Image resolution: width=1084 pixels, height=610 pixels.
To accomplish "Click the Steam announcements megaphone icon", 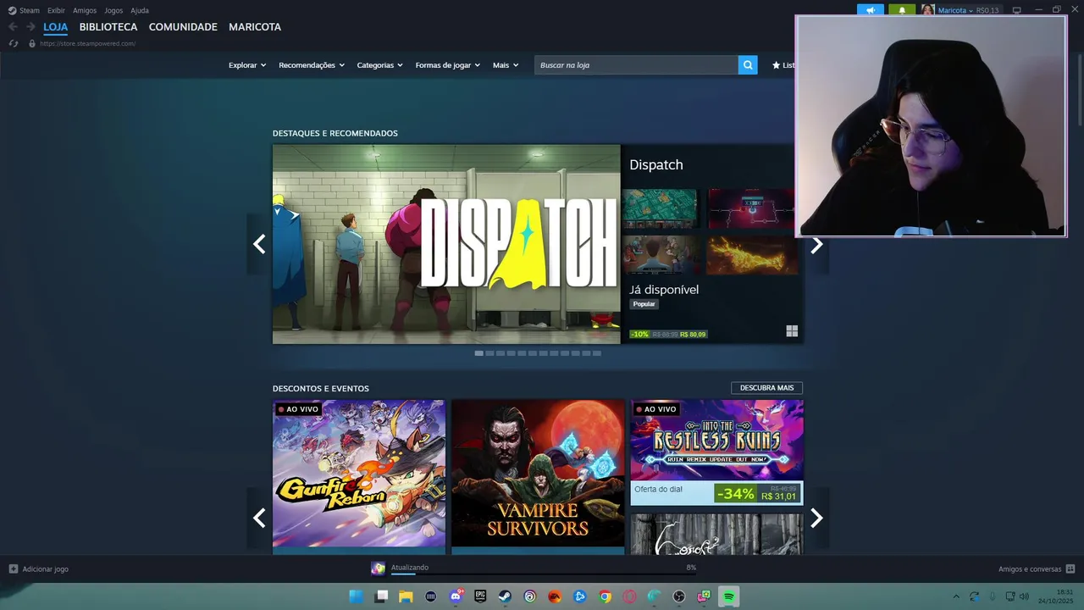I will click(870, 10).
